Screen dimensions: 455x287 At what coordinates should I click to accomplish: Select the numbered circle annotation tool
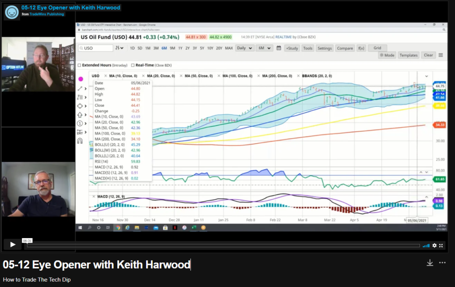(x=80, y=123)
